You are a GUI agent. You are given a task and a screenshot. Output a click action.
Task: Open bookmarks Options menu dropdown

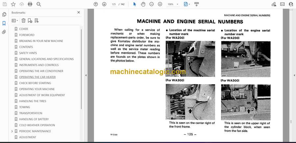pyautogui.click(x=15, y=21)
